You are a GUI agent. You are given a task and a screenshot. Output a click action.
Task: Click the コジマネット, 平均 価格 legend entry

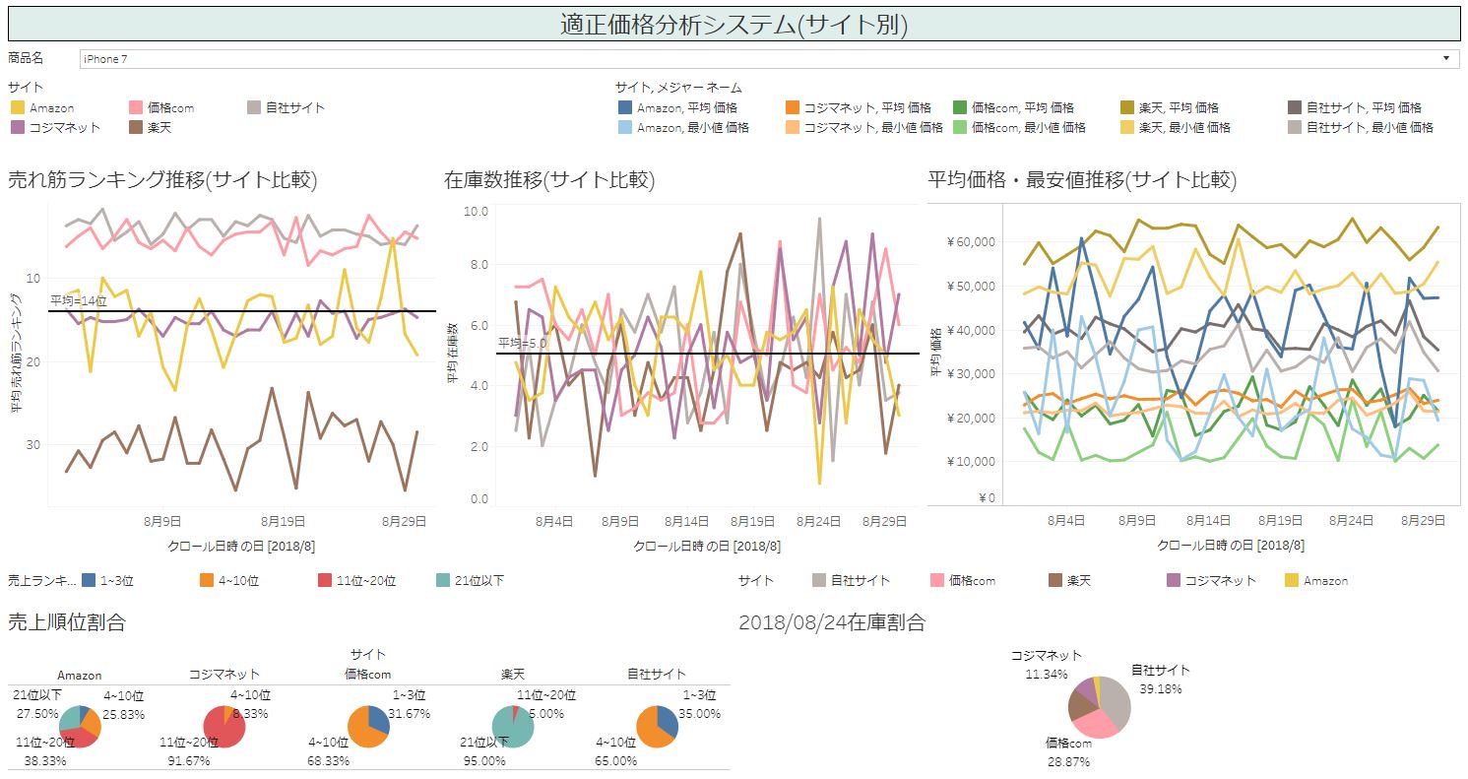click(x=858, y=107)
